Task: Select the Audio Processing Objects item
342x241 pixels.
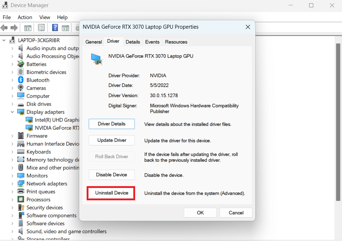Action: 53,56
